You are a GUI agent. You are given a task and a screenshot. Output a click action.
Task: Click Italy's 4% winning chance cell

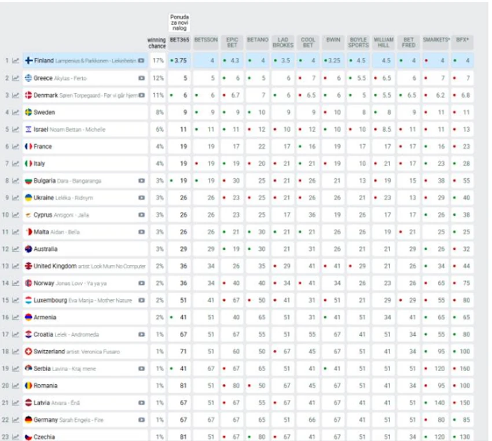(158, 164)
